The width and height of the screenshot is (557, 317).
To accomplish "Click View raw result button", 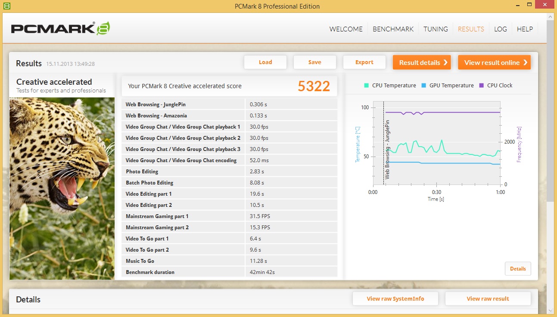I will pyautogui.click(x=488, y=299).
